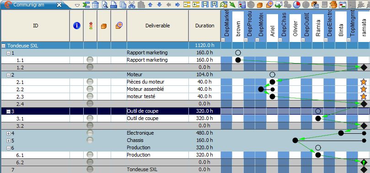Click the blue info column header

click(x=77, y=26)
